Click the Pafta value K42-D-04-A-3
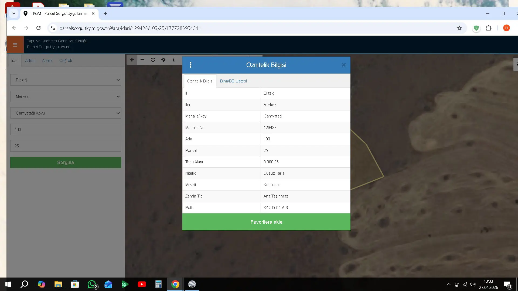Screen dimensions: 518x291 tap(276, 208)
